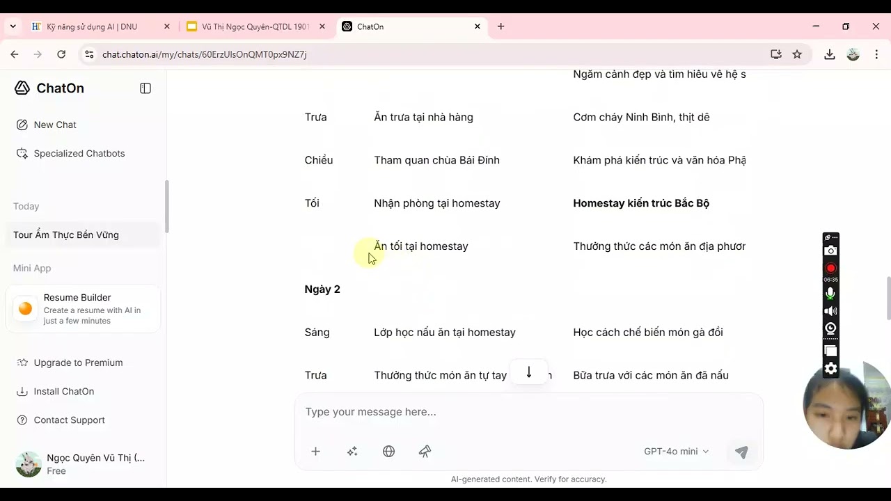Image resolution: width=891 pixels, height=501 pixels.
Task: Click the sparkle AI tools icon
Action: [x=352, y=452]
